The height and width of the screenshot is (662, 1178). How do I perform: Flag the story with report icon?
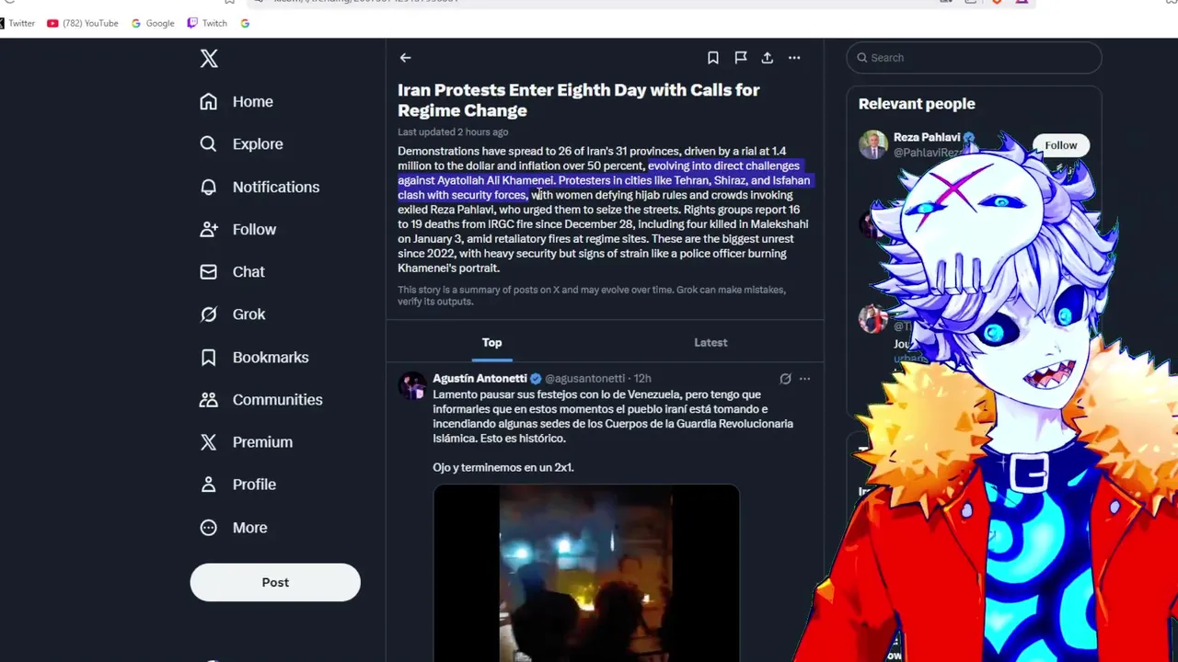741,58
